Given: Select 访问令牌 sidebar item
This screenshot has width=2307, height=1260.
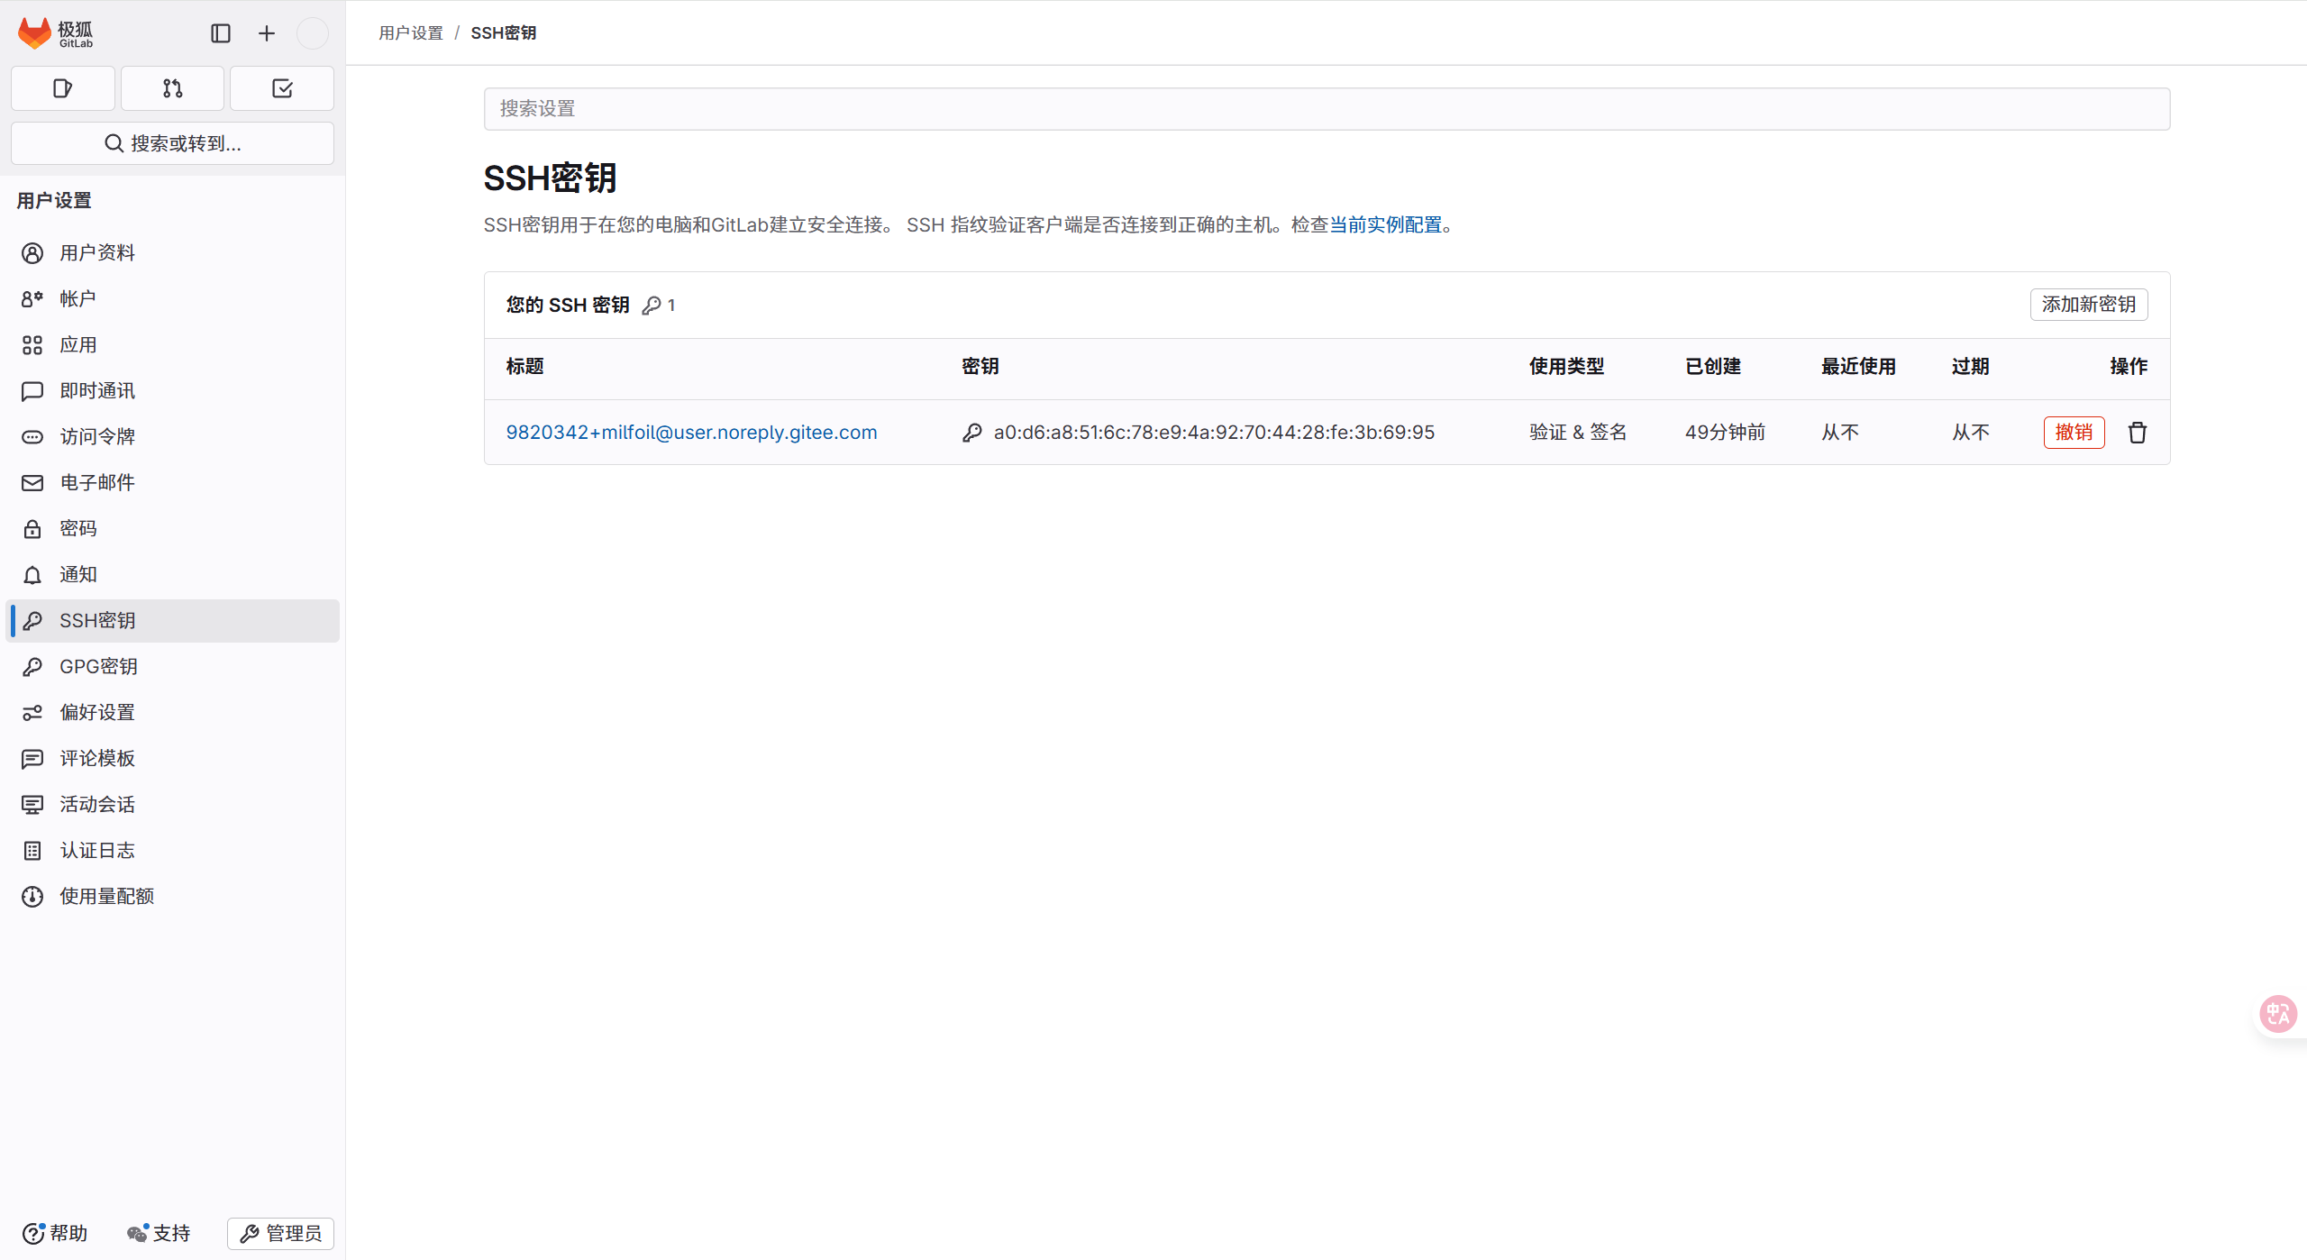Looking at the screenshot, I should pyautogui.click(x=97, y=436).
